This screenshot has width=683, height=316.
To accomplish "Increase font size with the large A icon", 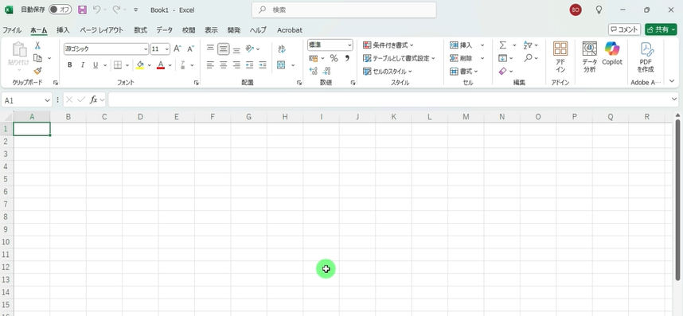I will coord(178,49).
